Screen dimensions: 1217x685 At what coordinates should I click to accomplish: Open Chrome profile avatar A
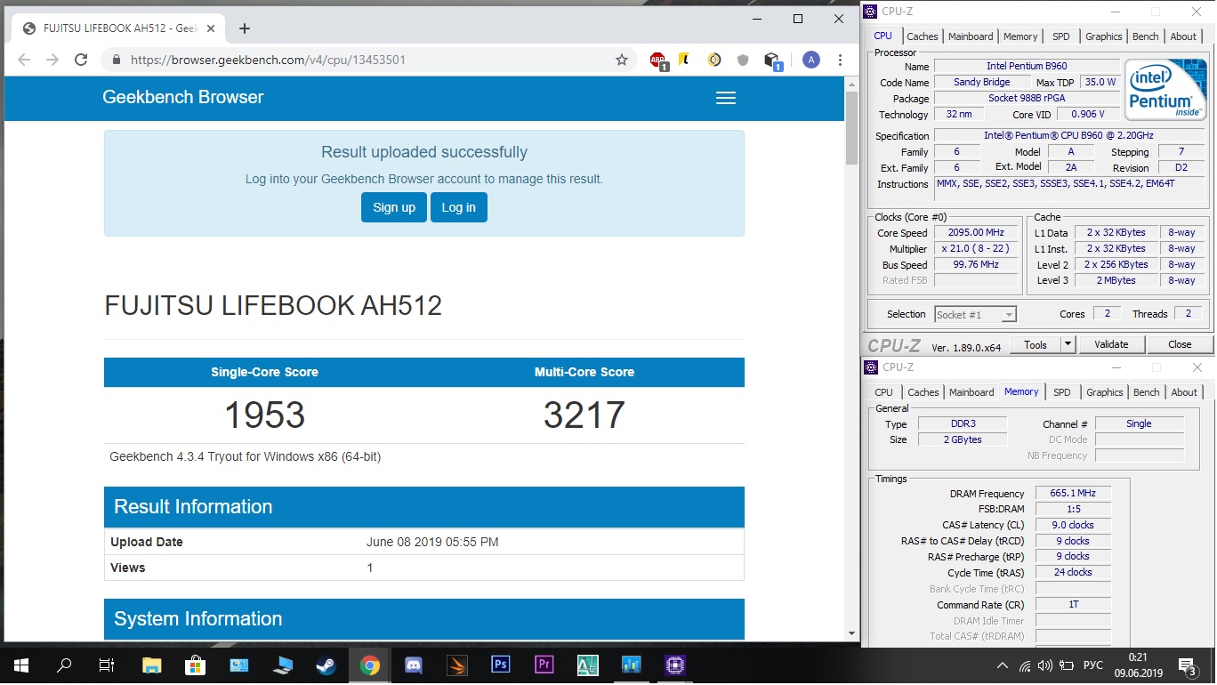click(810, 60)
